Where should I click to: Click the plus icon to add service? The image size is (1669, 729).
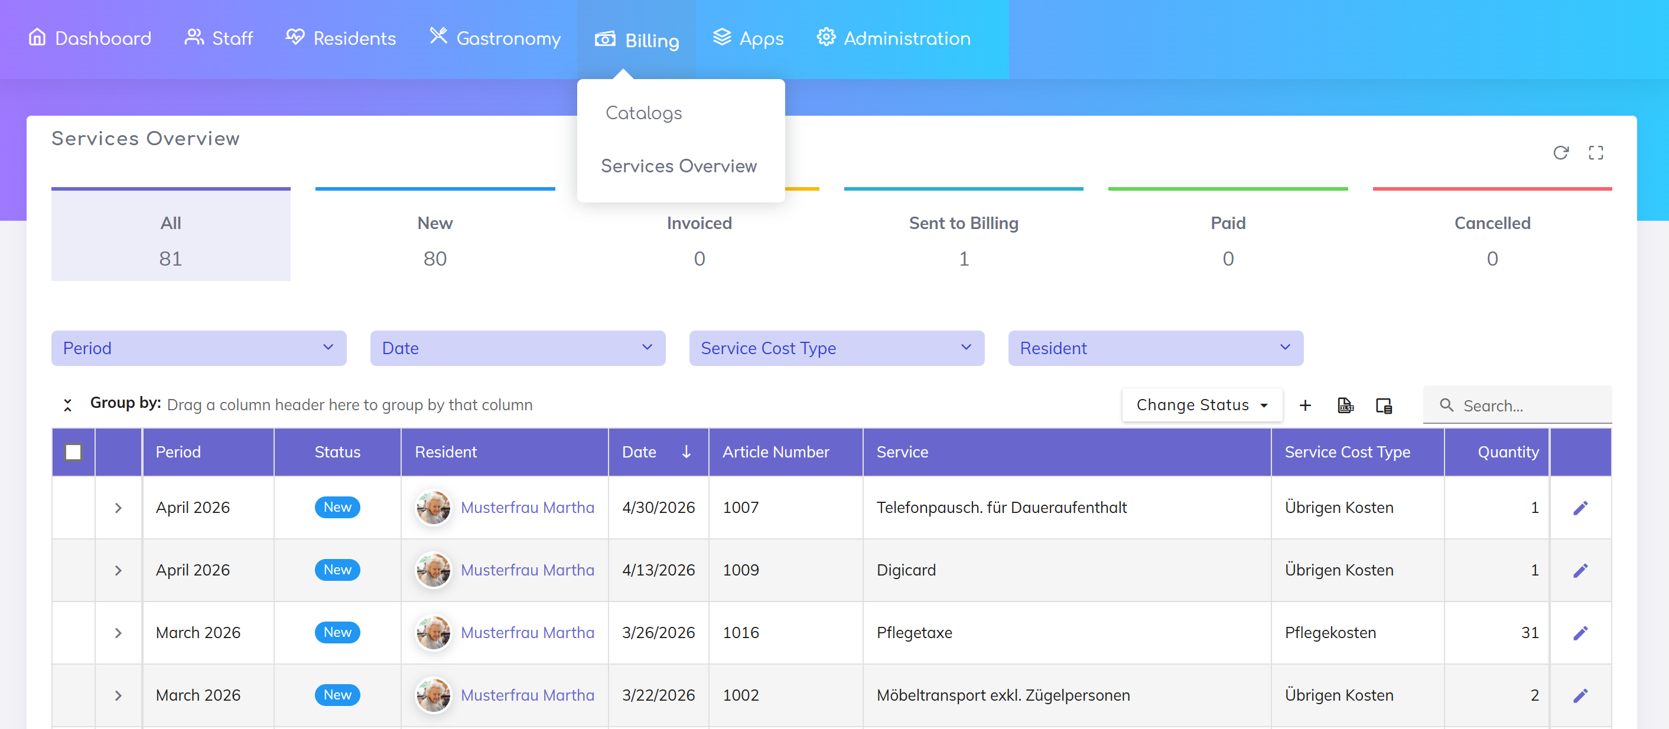tap(1305, 406)
